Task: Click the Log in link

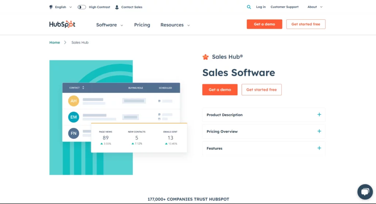Action: tap(261, 7)
